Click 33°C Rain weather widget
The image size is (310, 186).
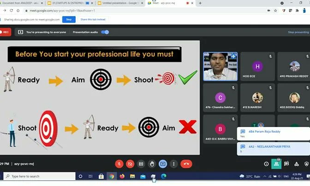(x=250, y=176)
